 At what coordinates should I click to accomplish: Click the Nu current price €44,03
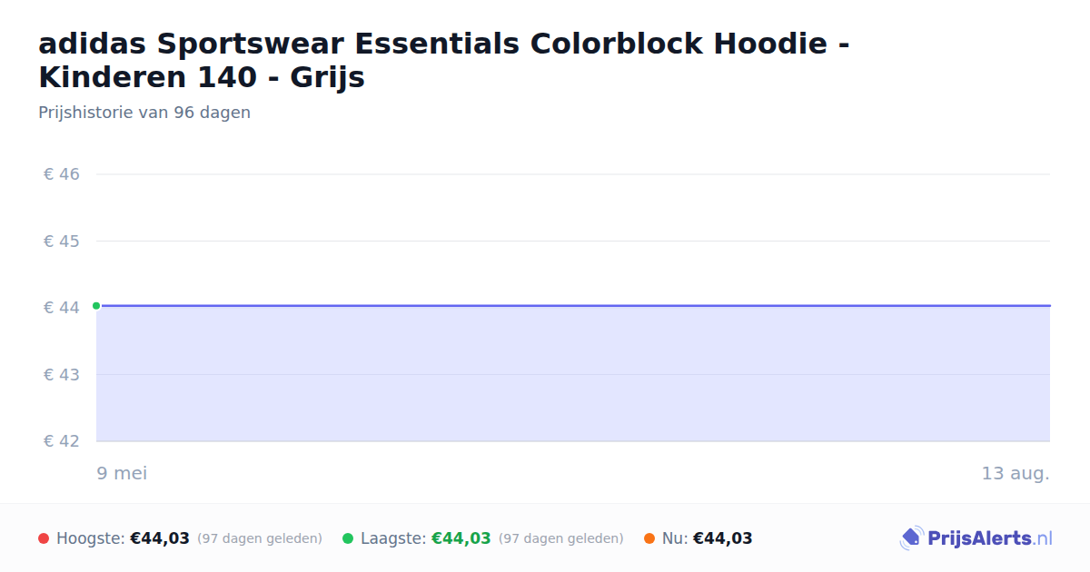723,538
